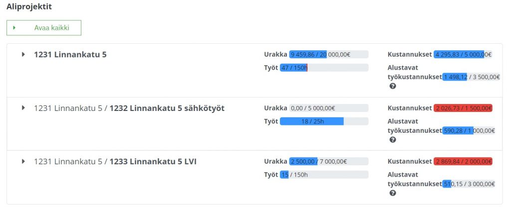511x209 pixels.
Task: Click help icon under 1231 Linnankatu 5 työkustannukset
Action: [x=393, y=86]
